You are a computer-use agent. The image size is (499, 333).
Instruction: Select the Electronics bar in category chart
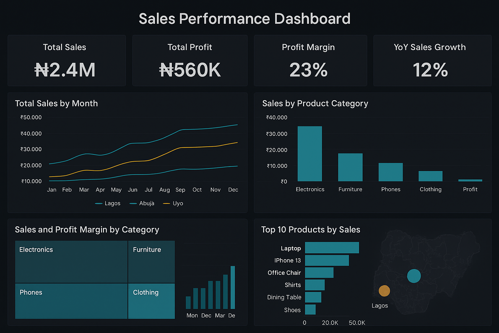310,153
